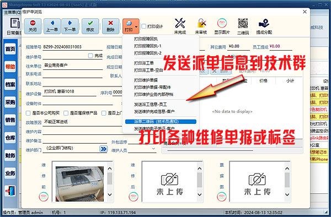Screen dimensions: 331x217
Task: Click down arrow of 维修后 image scrollbar
Action: (200, 194)
